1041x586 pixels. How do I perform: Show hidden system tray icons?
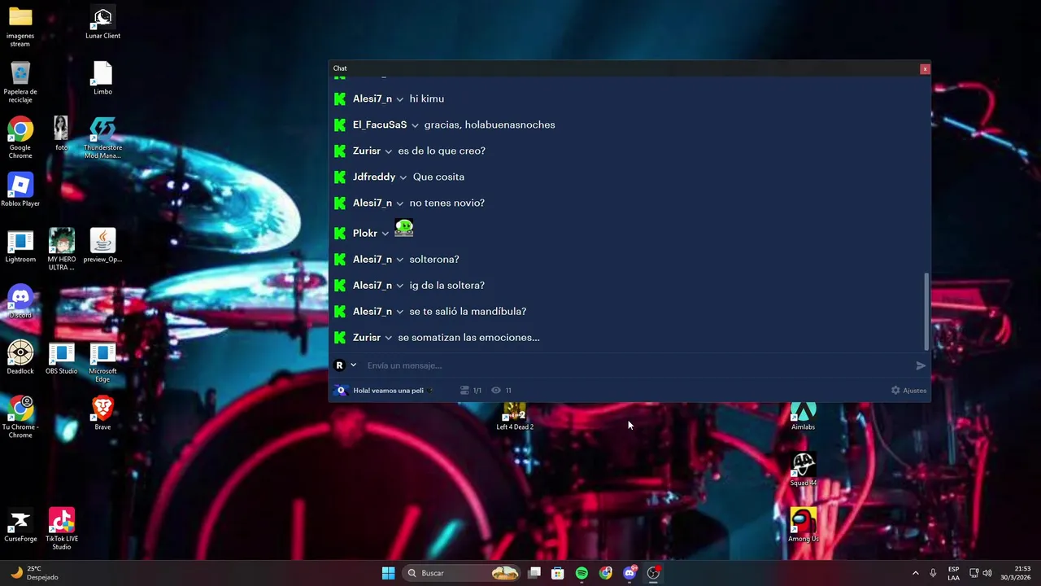point(915,573)
